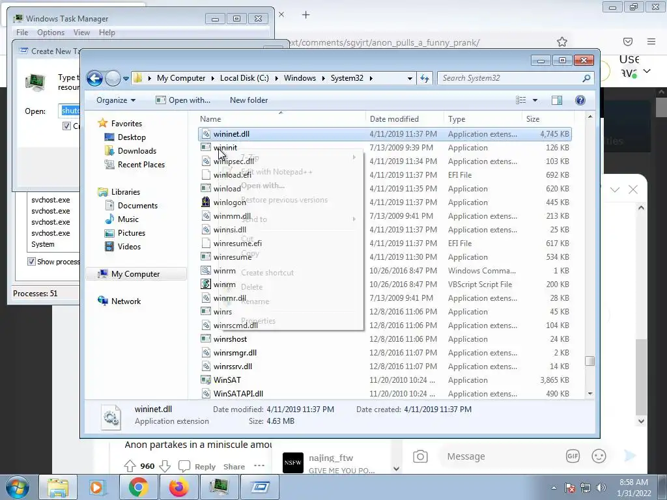The width and height of the screenshot is (667, 500).
Task: Sort by Date modified column header
Action: (x=404, y=119)
